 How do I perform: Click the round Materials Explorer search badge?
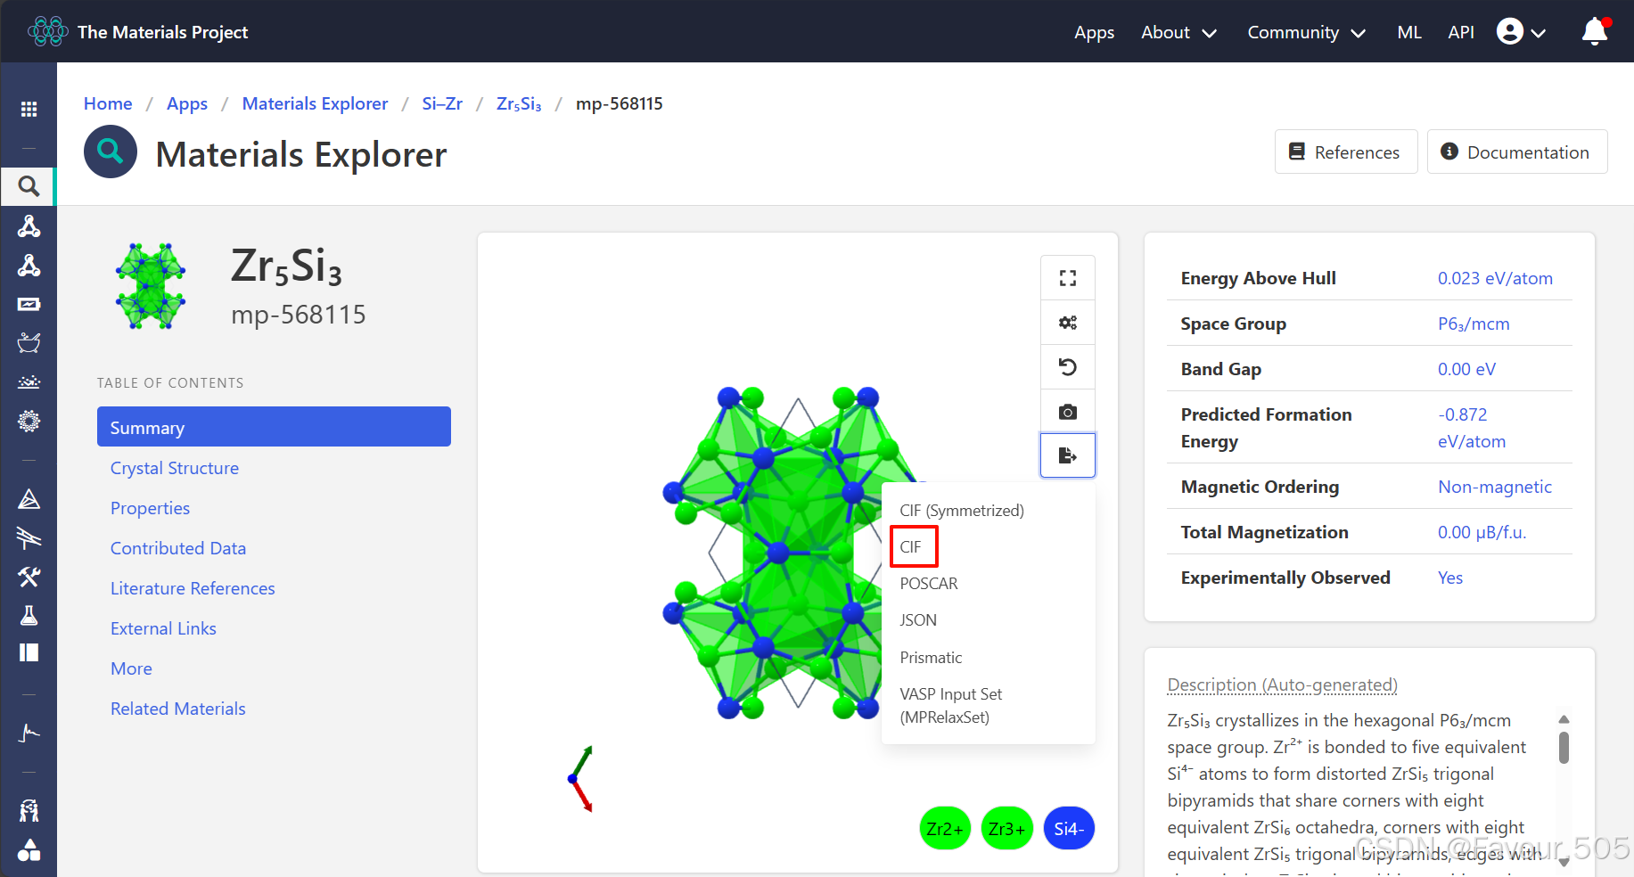[x=111, y=152]
